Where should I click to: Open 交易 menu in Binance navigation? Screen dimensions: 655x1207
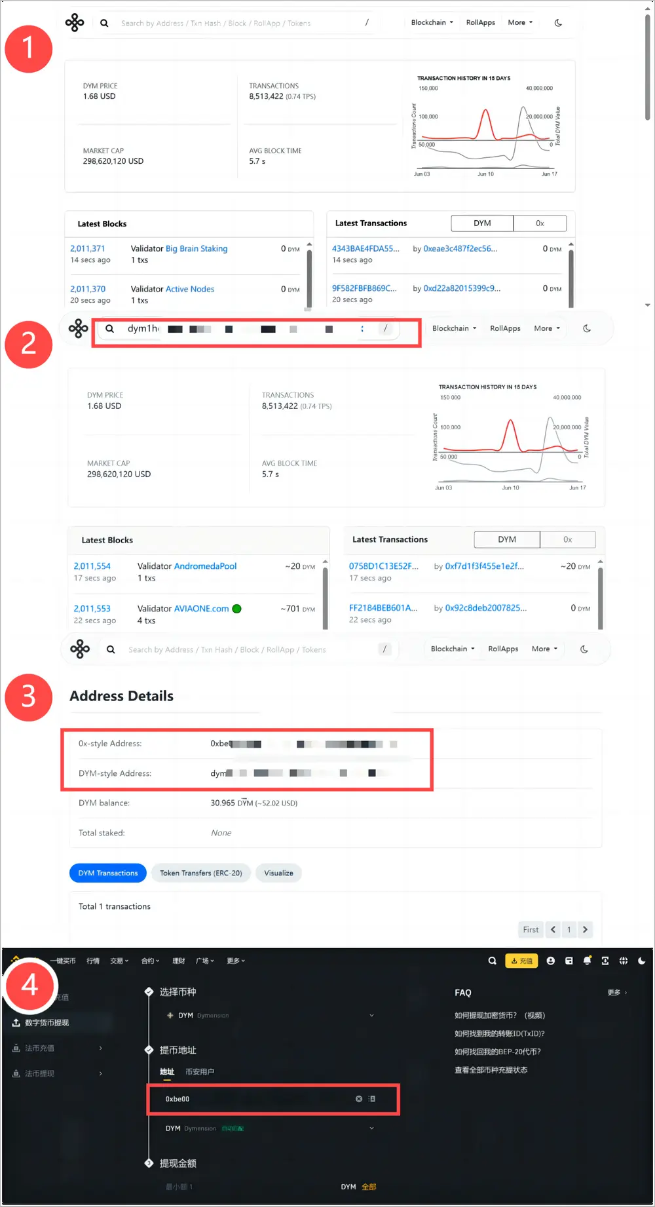tap(119, 961)
